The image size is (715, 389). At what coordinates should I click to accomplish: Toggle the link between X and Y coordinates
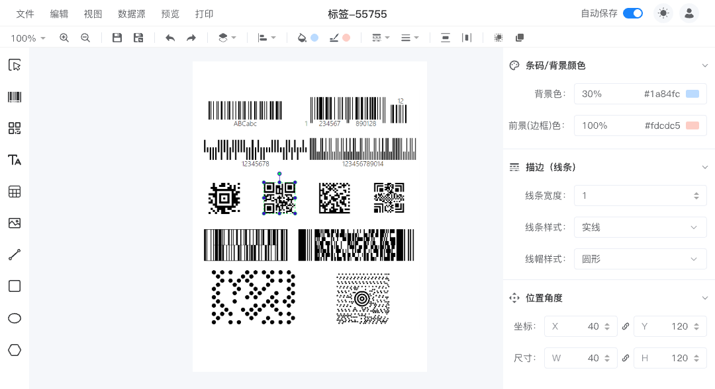(626, 326)
